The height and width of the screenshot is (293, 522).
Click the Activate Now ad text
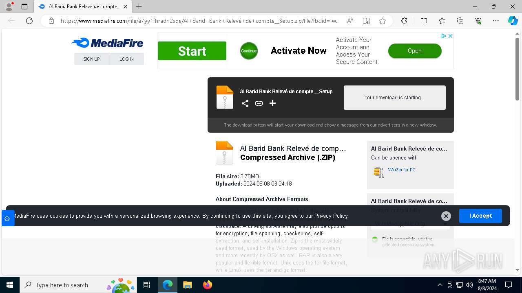(299, 51)
